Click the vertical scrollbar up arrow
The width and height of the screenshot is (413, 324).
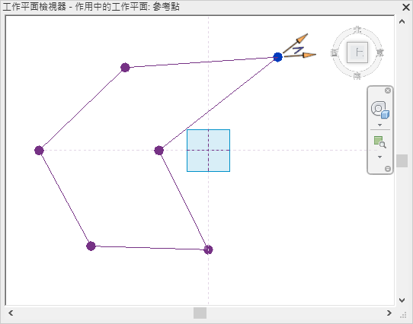coord(402,21)
